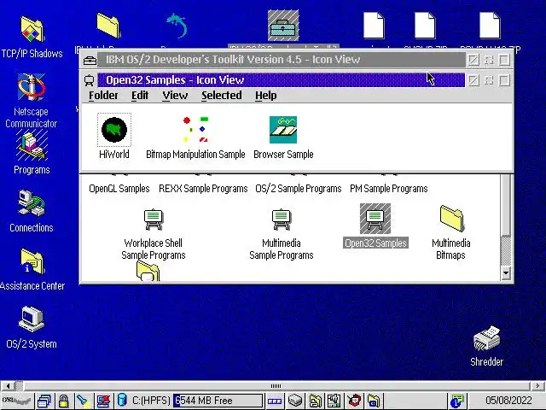
Task: Open the OS/2 Warp menu in WarpCenter
Action: [x=16, y=401]
